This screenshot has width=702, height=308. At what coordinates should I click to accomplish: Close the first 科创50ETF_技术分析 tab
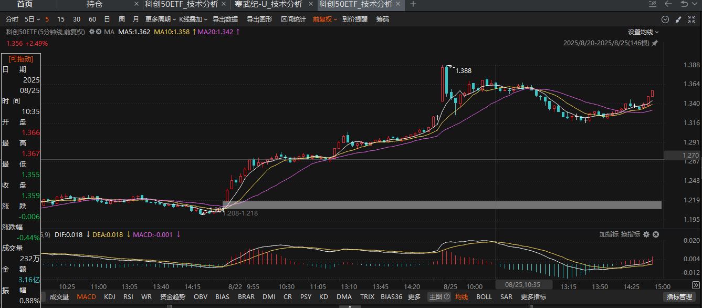tap(224, 4)
